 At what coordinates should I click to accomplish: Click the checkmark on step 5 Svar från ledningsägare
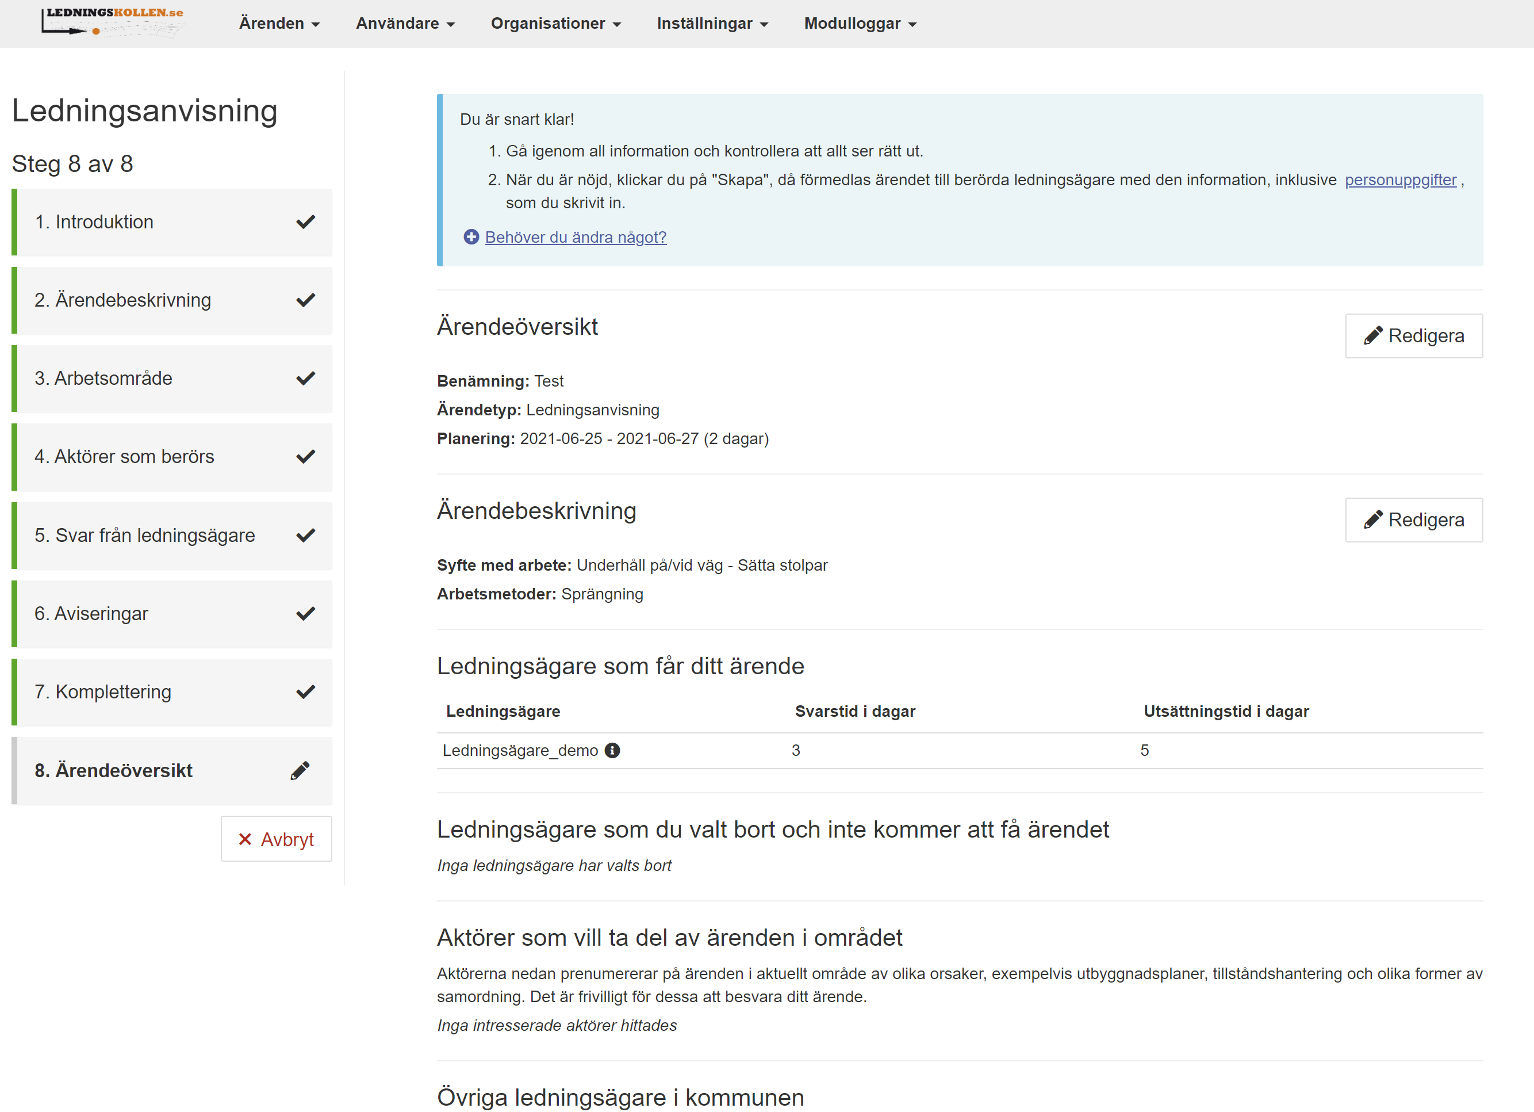(x=306, y=534)
